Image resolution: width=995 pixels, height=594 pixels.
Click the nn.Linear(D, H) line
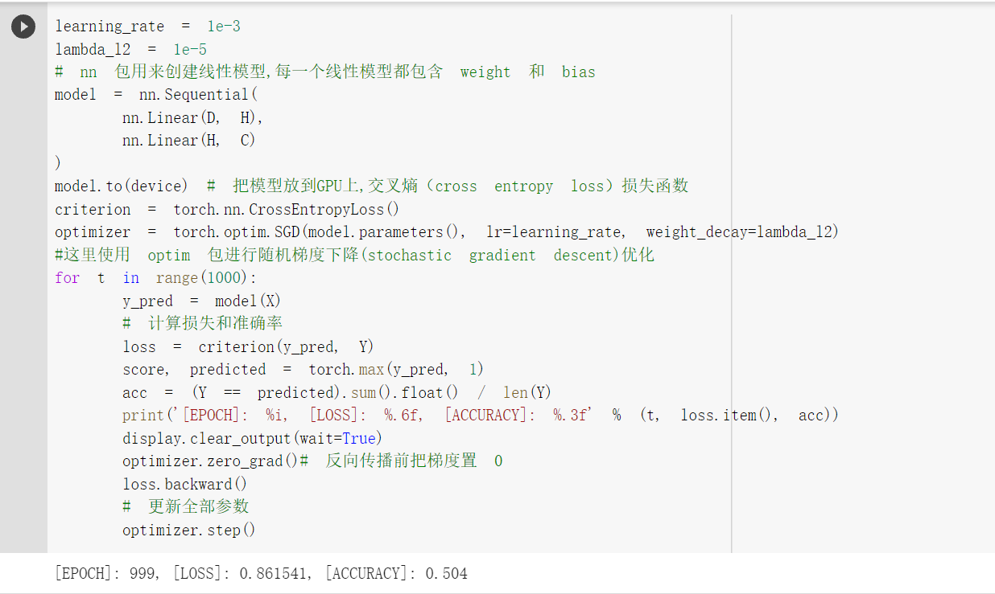(x=193, y=117)
